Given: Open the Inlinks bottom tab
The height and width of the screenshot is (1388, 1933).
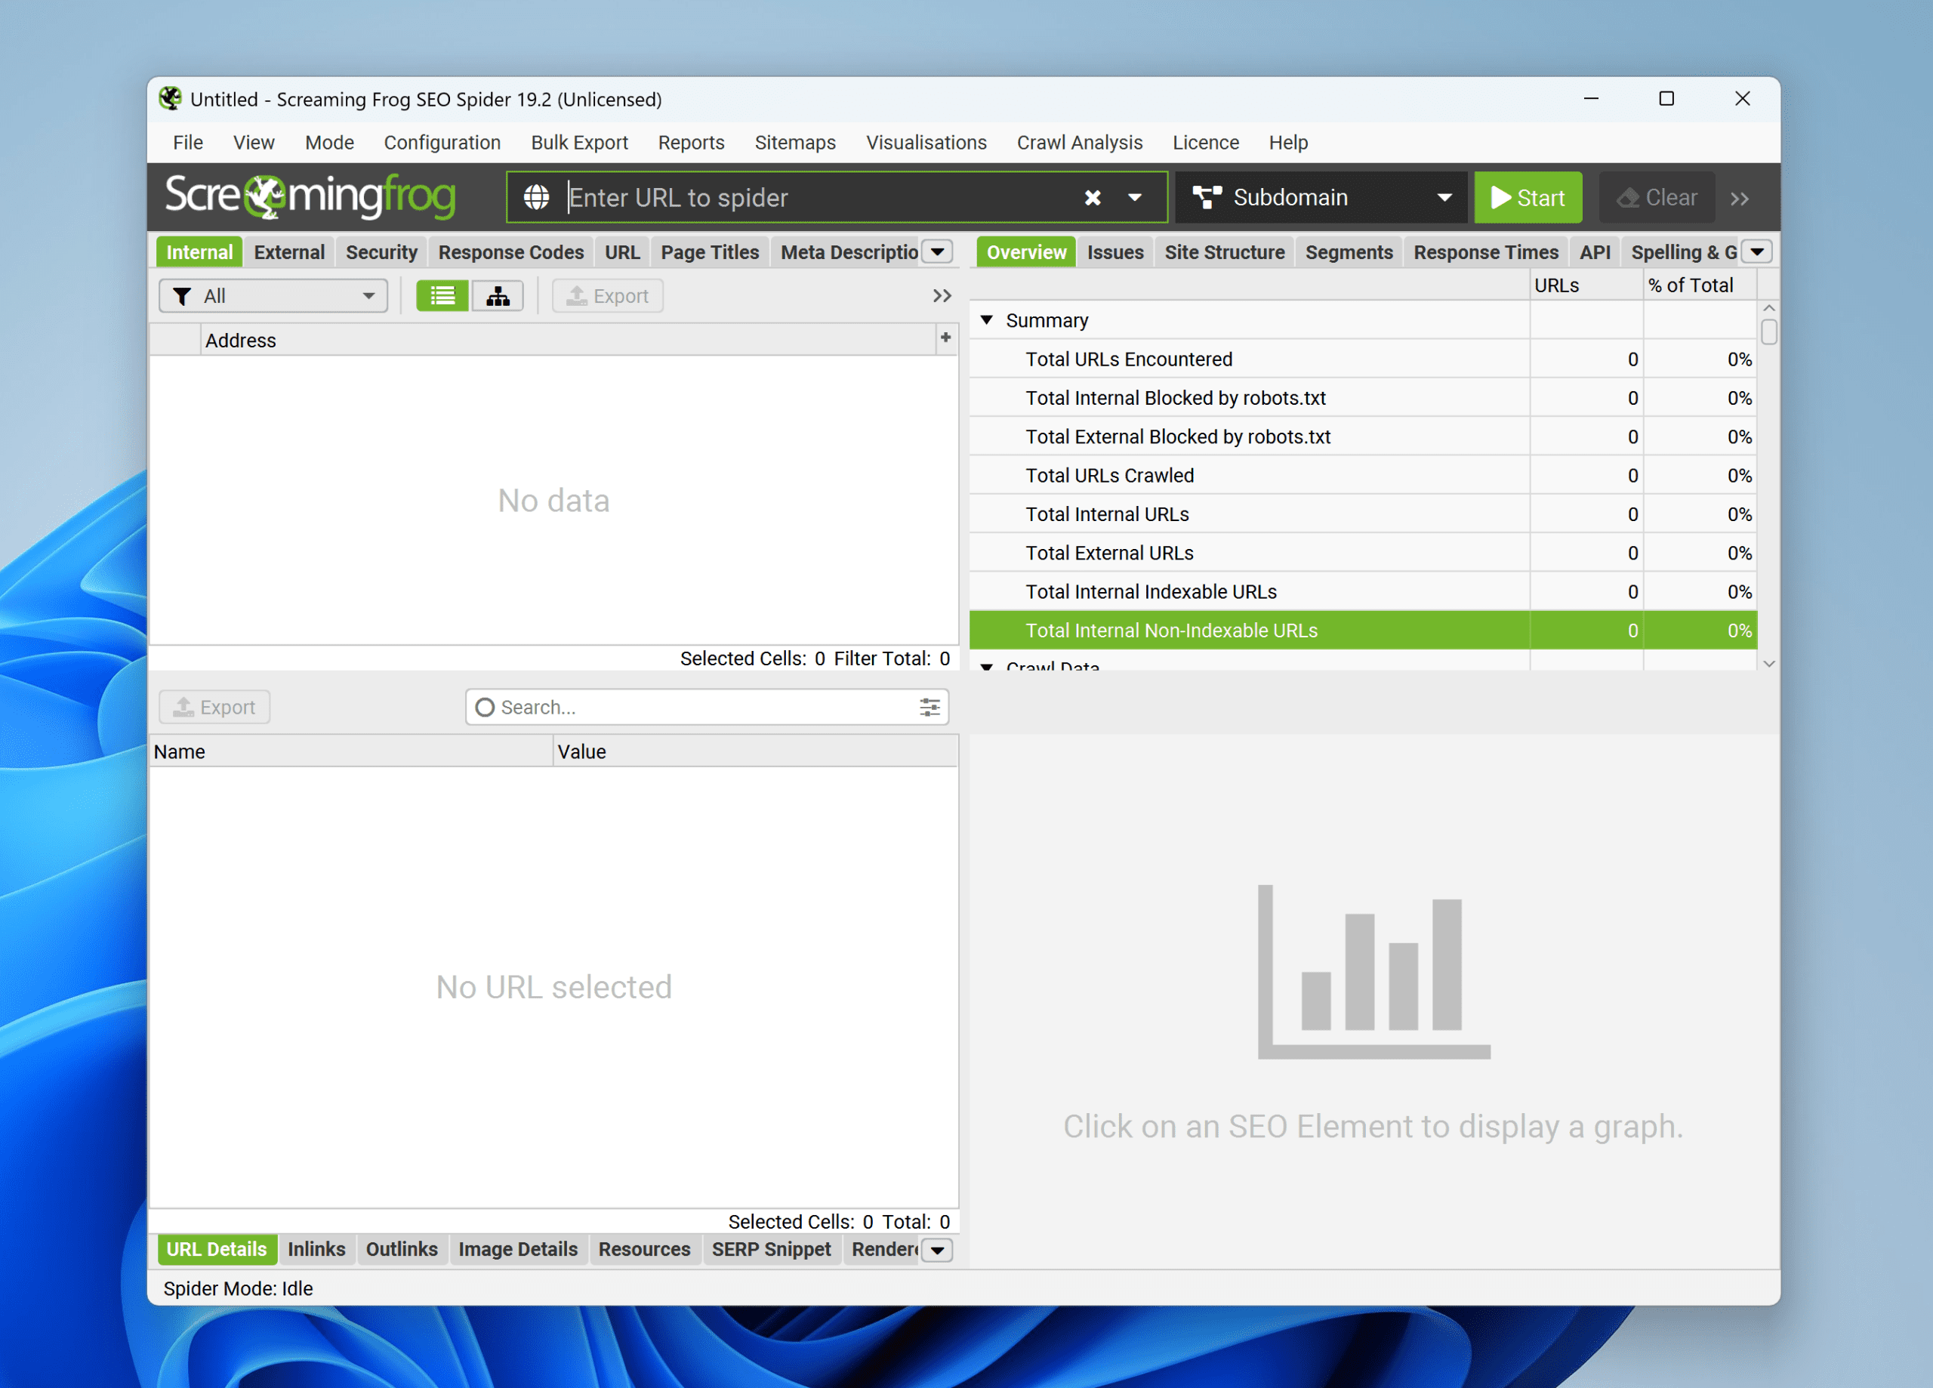Looking at the screenshot, I should (x=316, y=1249).
